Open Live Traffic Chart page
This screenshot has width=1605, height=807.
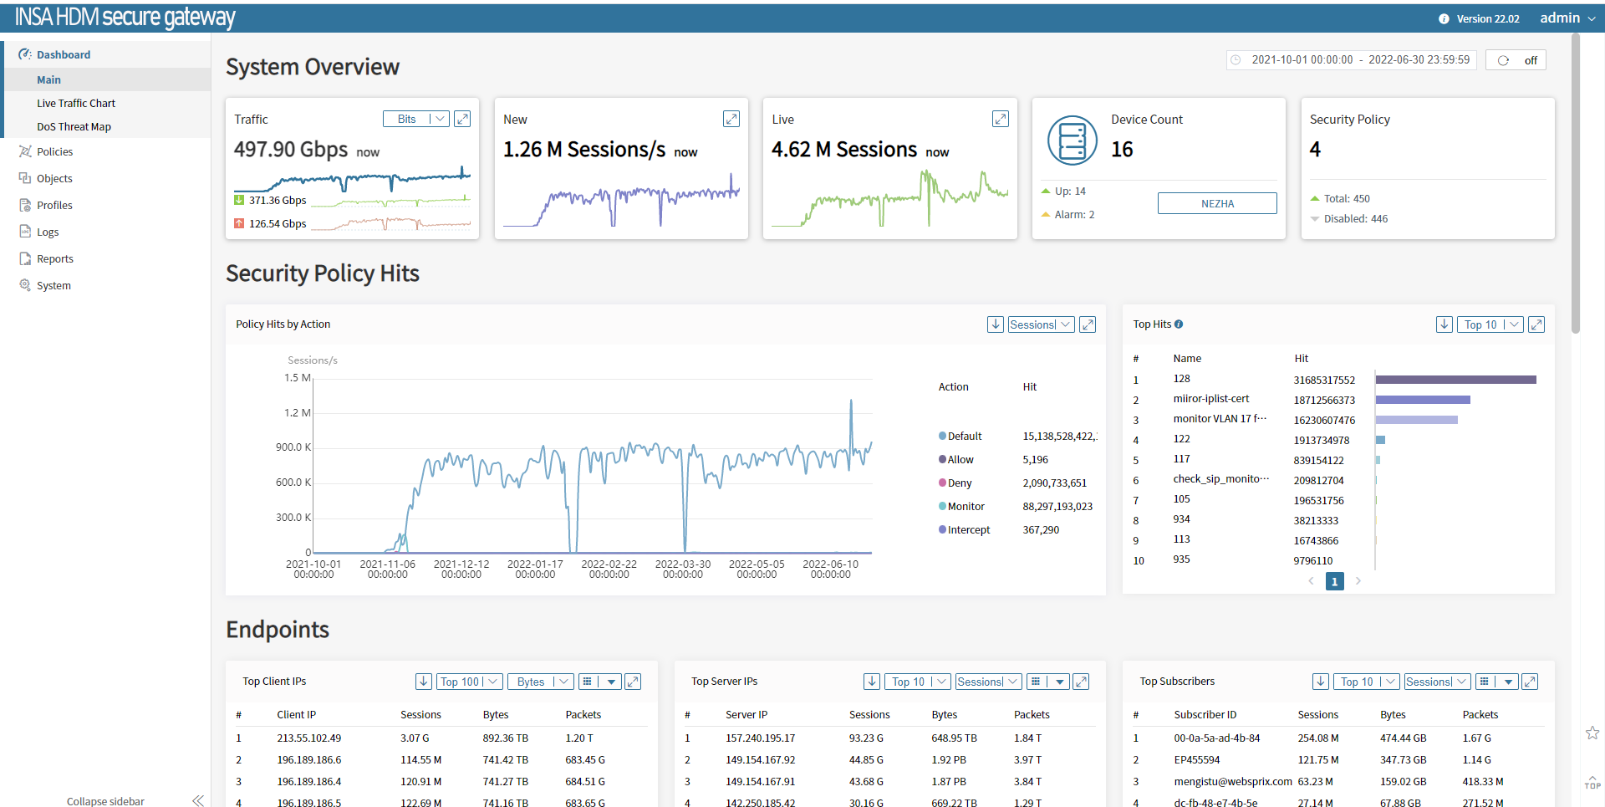coord(76,103)
